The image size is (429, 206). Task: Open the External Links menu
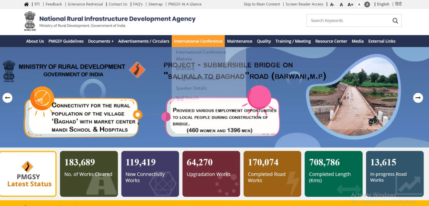pyautogui.click(x=382, y=41)
